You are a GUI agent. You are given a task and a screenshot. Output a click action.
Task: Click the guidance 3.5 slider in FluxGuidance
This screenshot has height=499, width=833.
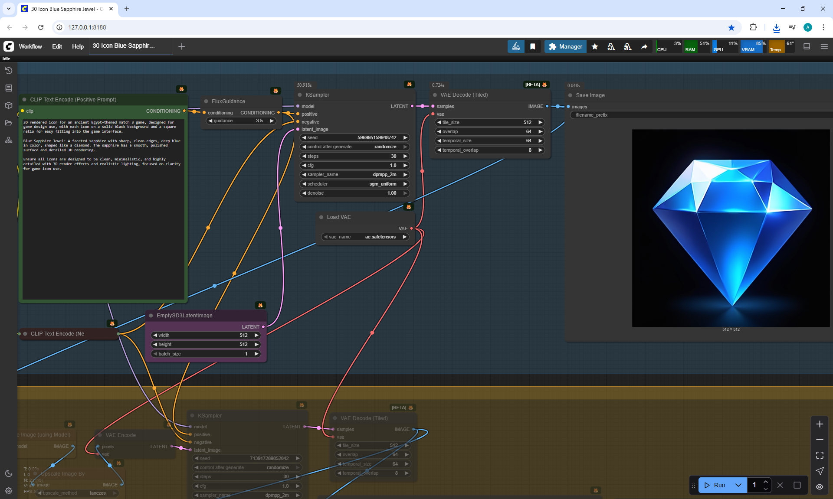tap(241, 121)
